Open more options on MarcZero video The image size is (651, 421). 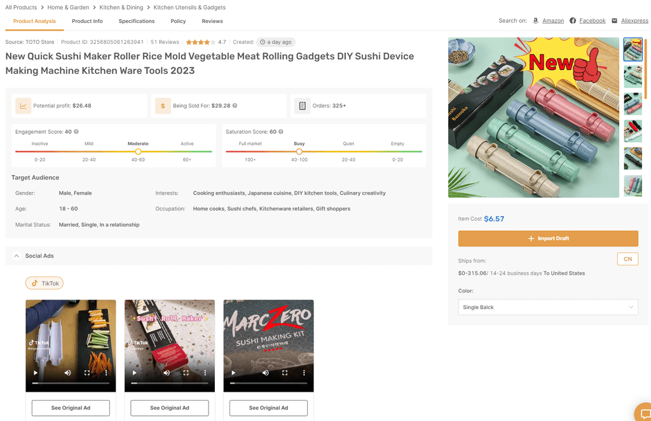[x=304, y=373]
